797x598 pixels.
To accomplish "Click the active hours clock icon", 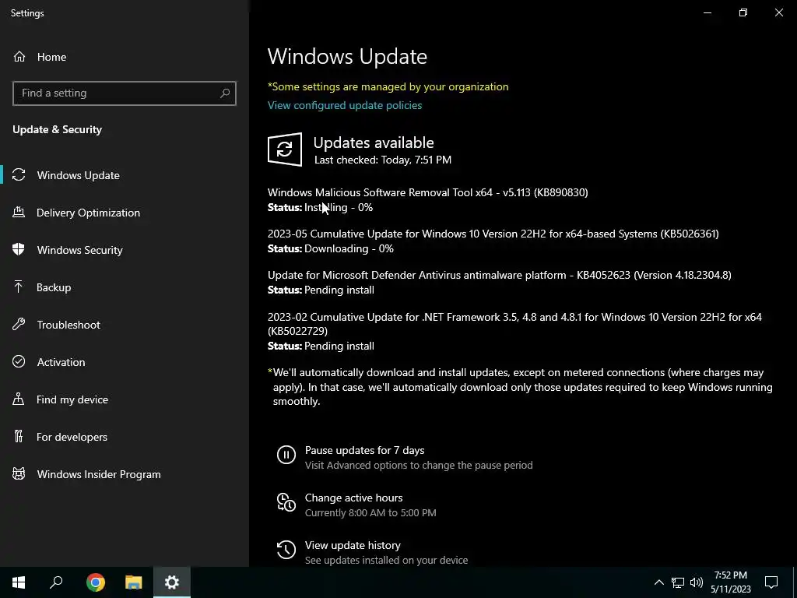I will coord(286,502).
